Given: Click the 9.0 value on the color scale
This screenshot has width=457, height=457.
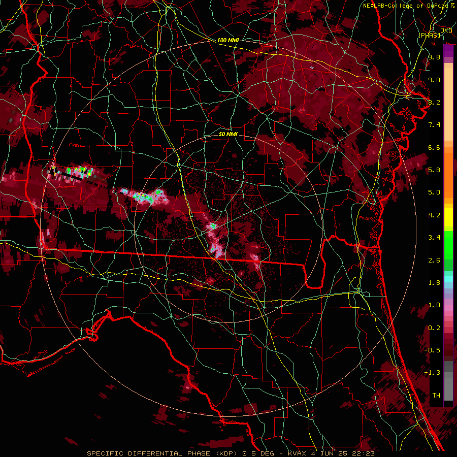Looking at the screenshot, I should pyautogui.click(x=434, y=80).
